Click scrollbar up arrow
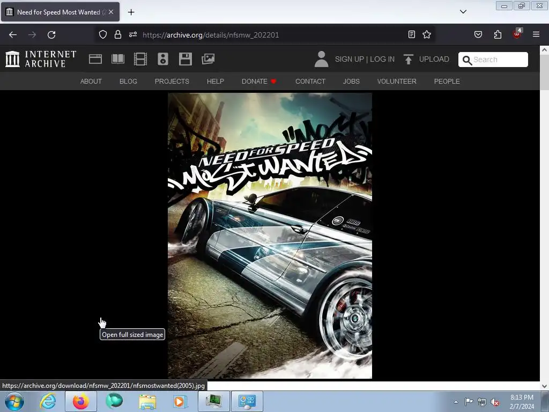Screen dimensions: 549x412 pos(544,50)
